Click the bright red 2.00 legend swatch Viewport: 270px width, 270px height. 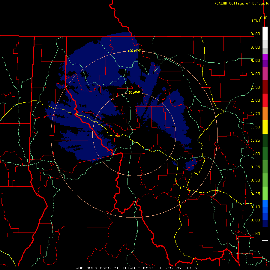click(x=265, y=100)
